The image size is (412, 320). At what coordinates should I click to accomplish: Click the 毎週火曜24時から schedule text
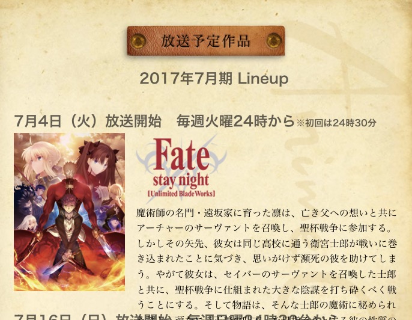click(235, 121)
